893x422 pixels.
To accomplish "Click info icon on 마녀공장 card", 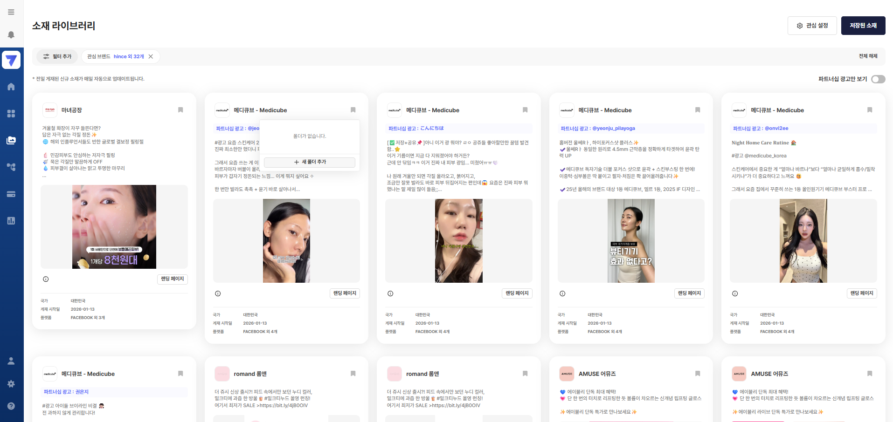I will 46,279.
